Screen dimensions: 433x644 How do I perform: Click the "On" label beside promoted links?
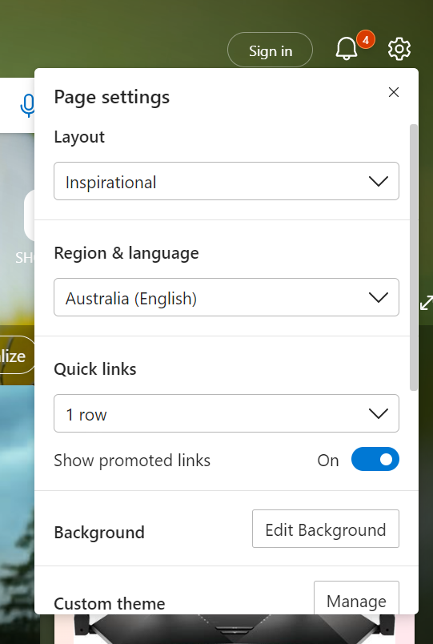point(328,461)
